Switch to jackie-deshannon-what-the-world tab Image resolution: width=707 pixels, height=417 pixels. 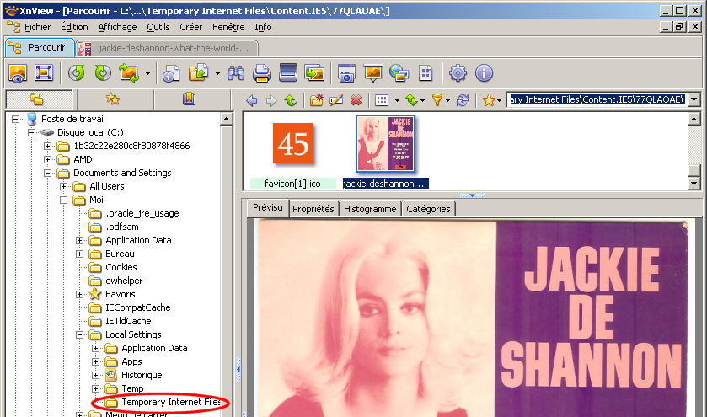[x=167, y=48]
